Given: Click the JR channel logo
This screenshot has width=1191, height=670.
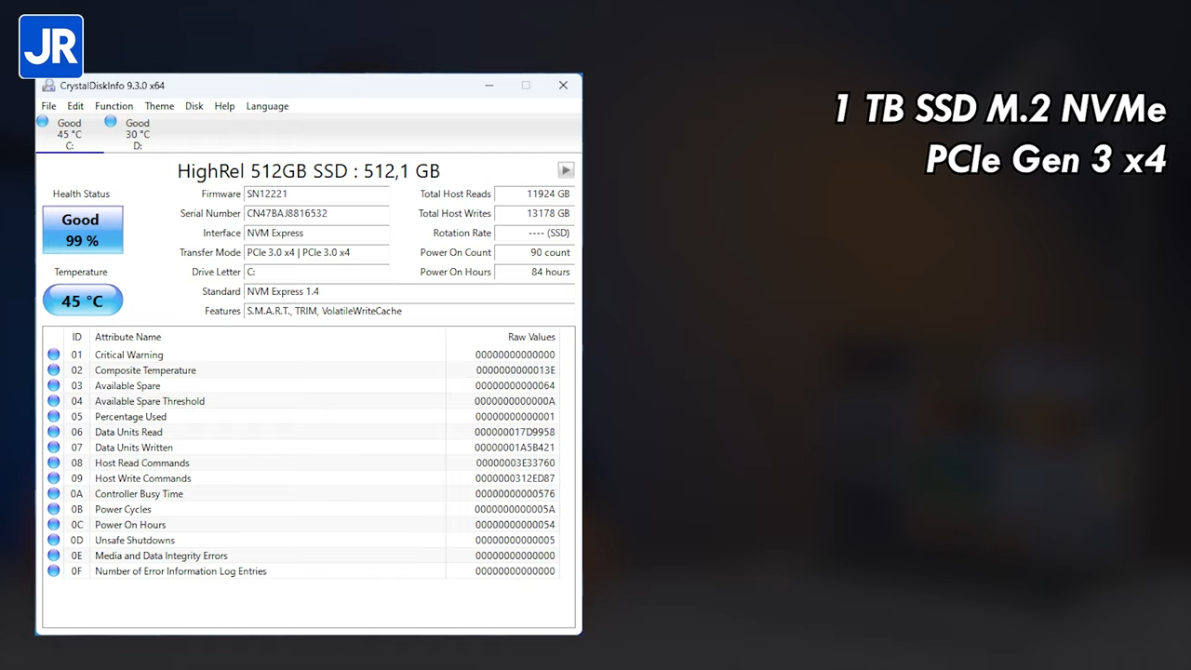Looking at the screenshot, I should 51,47.
